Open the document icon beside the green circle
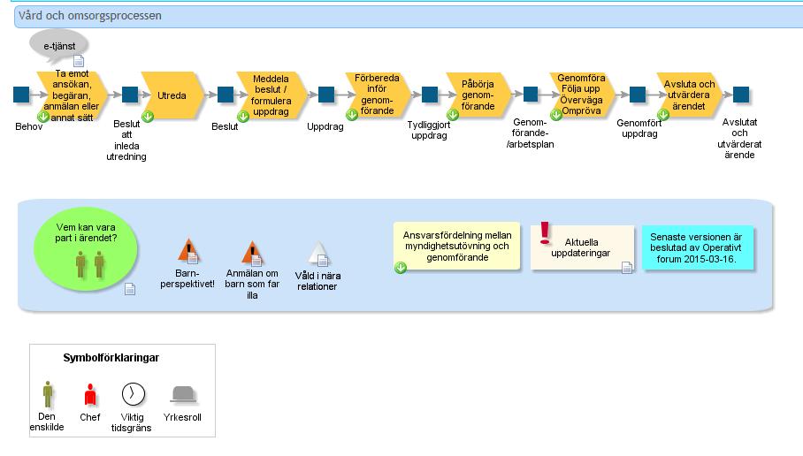 (130, 289)
